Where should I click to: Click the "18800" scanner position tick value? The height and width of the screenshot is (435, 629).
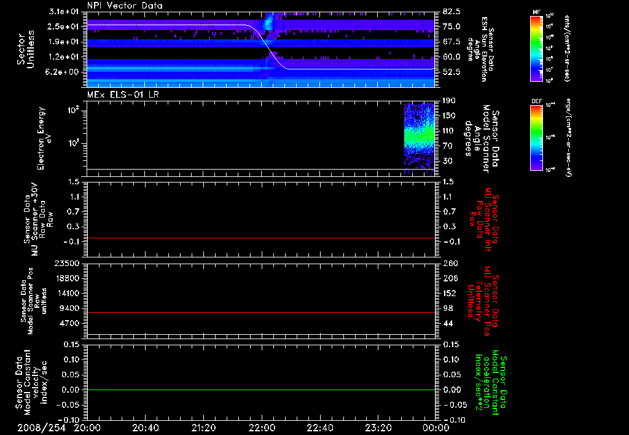(68, 278)
